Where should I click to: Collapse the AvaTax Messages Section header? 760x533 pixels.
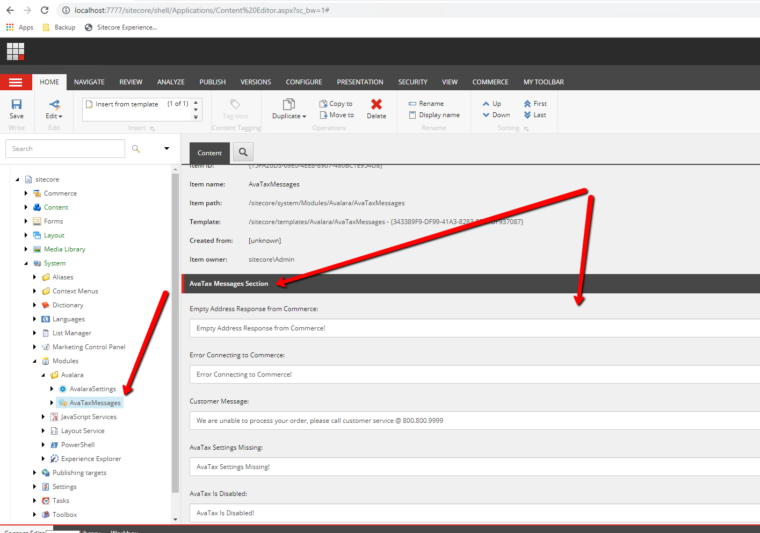(471, 284)
